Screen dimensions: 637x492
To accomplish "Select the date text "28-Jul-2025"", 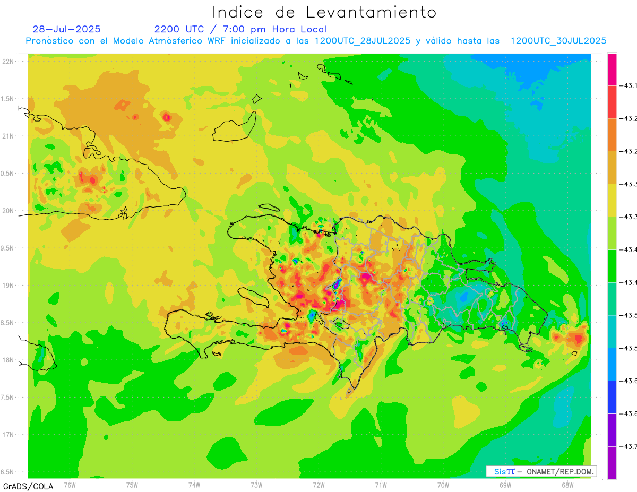I will coord(66,29).
